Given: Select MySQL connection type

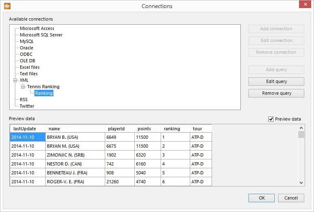Looking at the screenshot, I should (x=27, y=41).
